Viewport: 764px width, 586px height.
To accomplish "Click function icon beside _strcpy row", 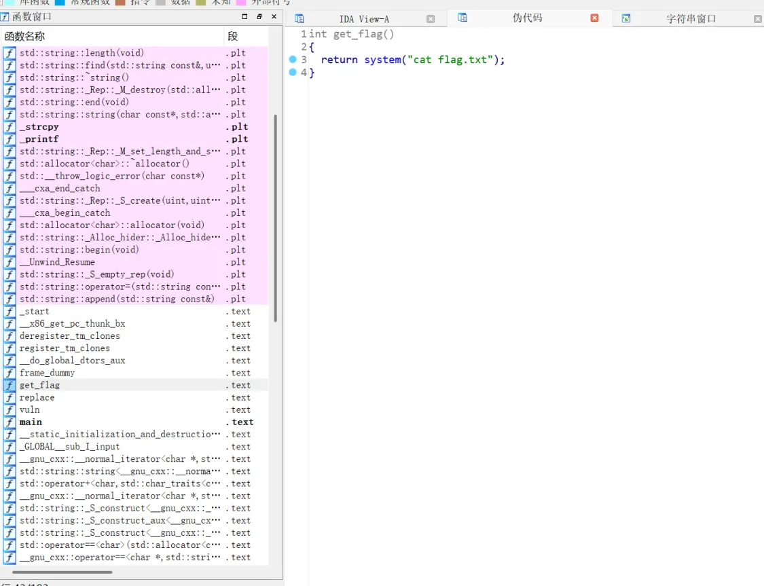I will point(10,127).
